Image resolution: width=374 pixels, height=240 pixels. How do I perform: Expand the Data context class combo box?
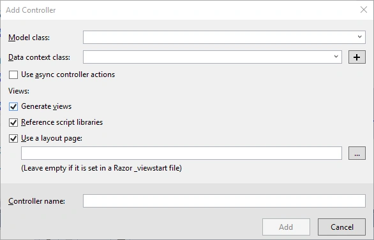(x=213, y=57)
